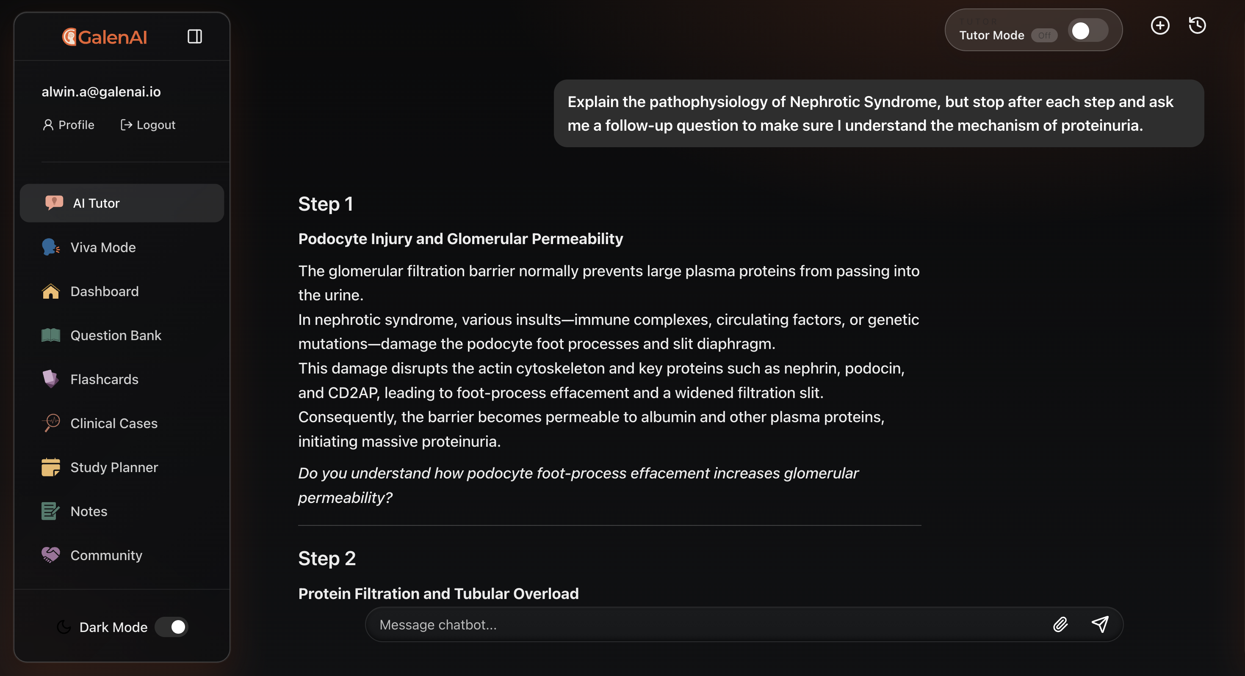Go to the Dashboard
This screenshot has width=1245, height=676.
[x=105, y=291]
